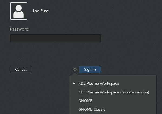Click the Password label
This screenshot has height=114, width=162.
pos(19,29)
